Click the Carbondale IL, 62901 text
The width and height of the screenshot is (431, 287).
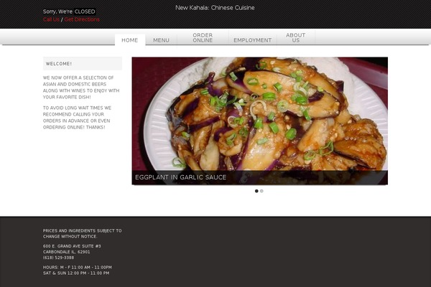66,252
